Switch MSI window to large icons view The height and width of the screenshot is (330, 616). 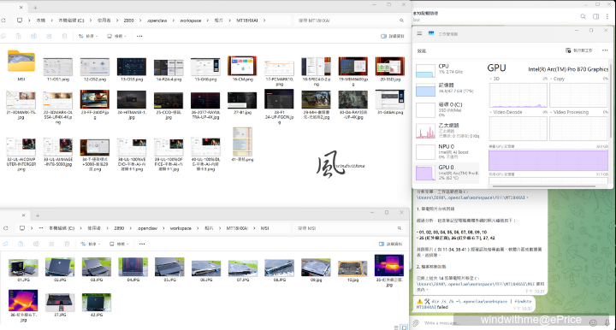404,327
